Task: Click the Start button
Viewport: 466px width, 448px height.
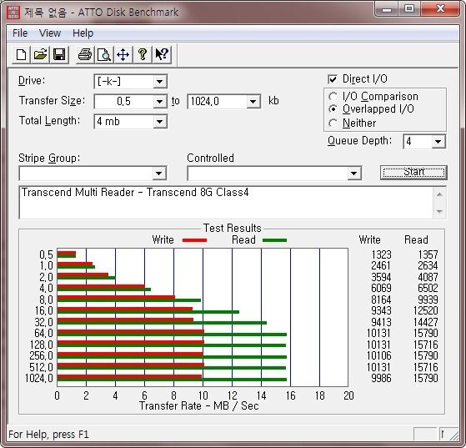Action: (x=413, y=173)
